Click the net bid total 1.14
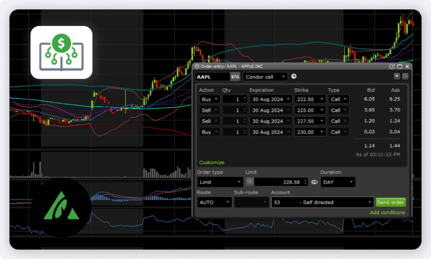 (369, 146)
